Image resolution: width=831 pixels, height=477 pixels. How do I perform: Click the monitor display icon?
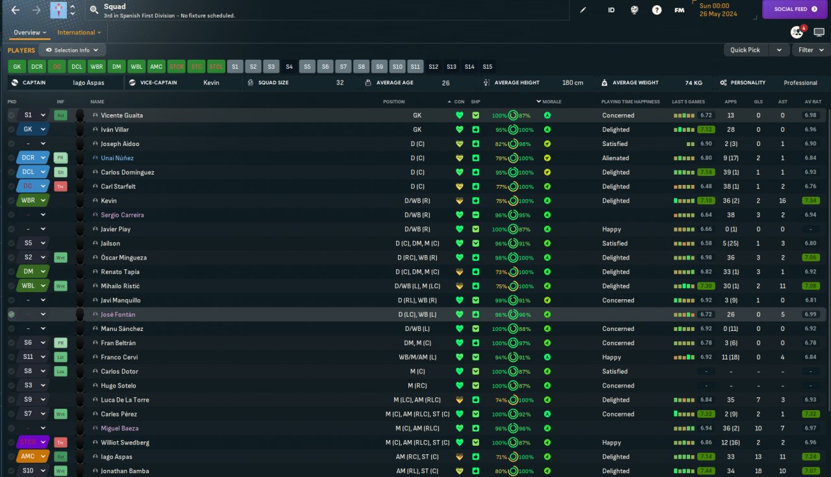tap(819, 32)
